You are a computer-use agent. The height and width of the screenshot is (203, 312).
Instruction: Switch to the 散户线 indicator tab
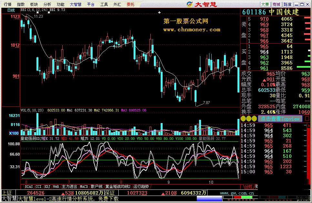(x=96, y=187)
